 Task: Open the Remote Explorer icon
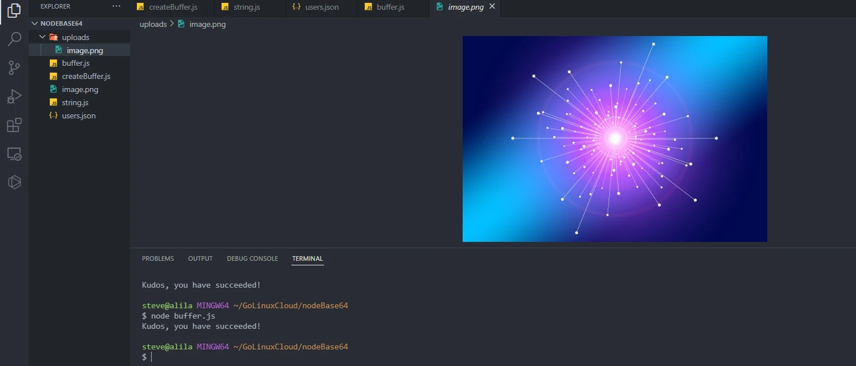coord(14,153)
